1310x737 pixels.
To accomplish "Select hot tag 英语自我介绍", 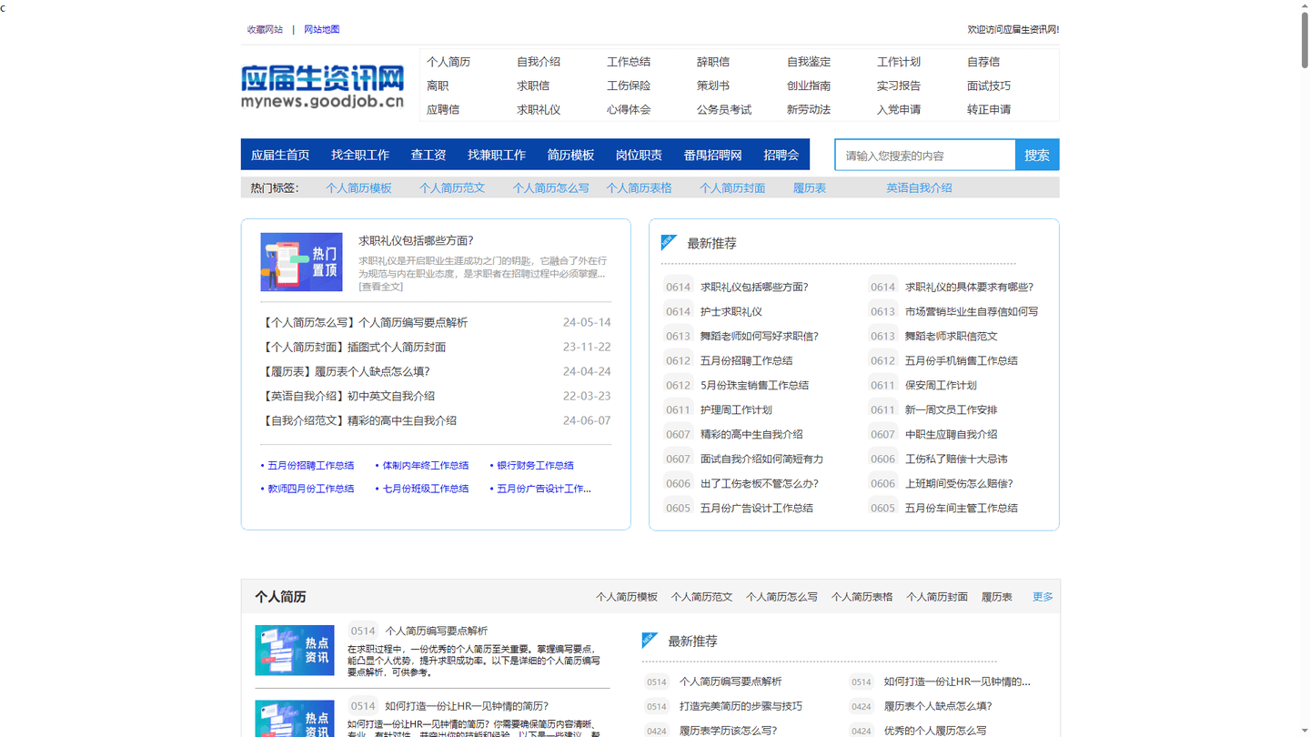I will coord(919,187).
